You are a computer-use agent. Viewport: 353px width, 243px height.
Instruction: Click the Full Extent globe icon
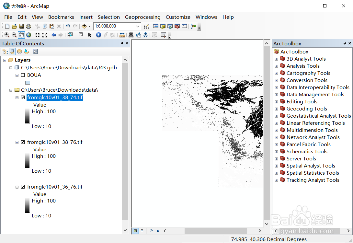click(x=28, y=35)
